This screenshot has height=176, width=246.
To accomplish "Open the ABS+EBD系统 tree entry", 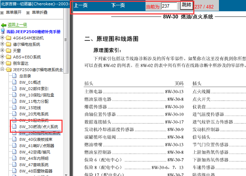I will click(27, 57).
